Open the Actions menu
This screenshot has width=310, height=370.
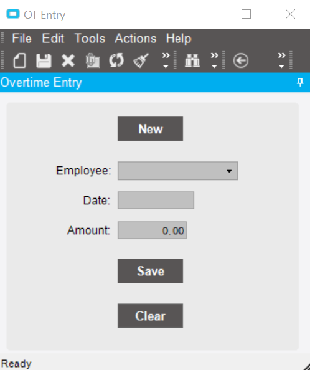click(x=136, y=38)
